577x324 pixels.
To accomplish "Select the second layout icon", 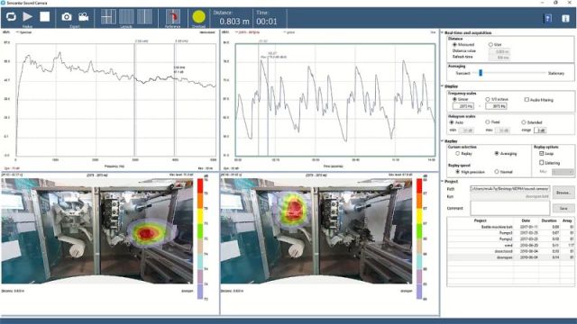I will [x=126, y=17].
